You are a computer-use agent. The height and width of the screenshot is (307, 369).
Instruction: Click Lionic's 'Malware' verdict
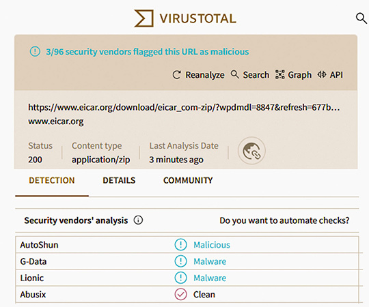(210, 278)
